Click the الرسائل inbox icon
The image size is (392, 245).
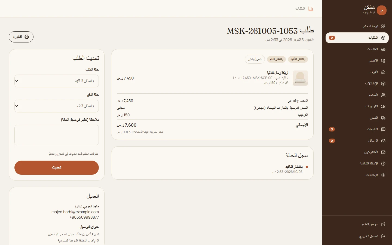click(x=383, y=141)
